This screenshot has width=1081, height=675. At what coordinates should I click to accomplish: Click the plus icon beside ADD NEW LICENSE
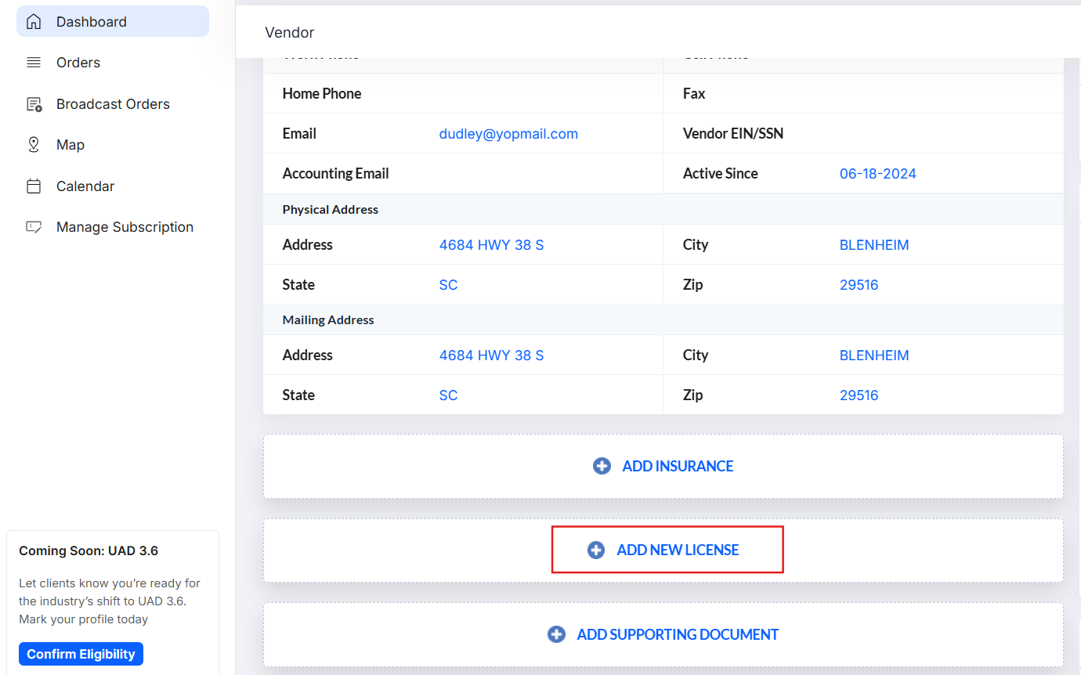596,549
